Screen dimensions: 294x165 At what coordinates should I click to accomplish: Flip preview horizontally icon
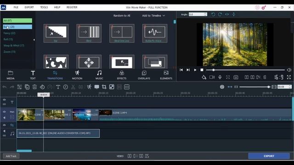[227, 14]
